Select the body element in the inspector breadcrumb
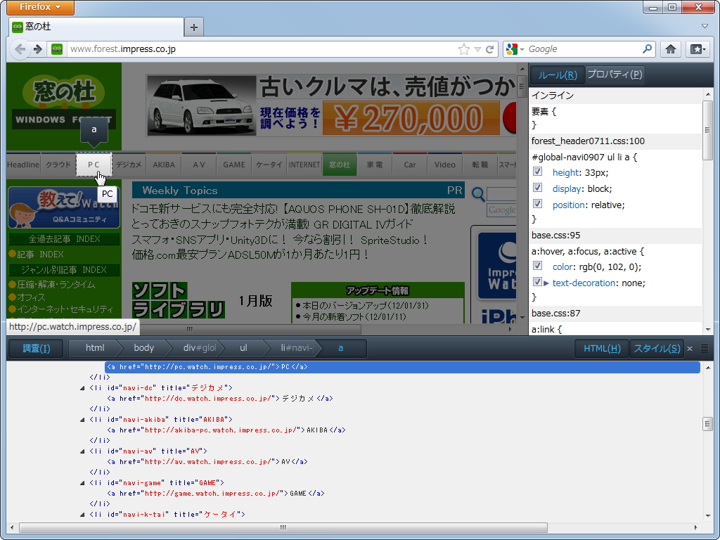720x540 pixels. (143, 348)
